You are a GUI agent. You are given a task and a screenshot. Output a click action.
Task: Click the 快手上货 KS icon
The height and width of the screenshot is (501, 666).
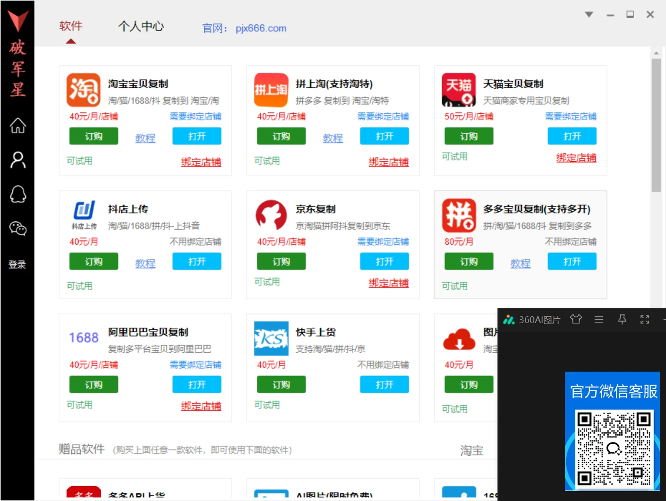point(271,338)
